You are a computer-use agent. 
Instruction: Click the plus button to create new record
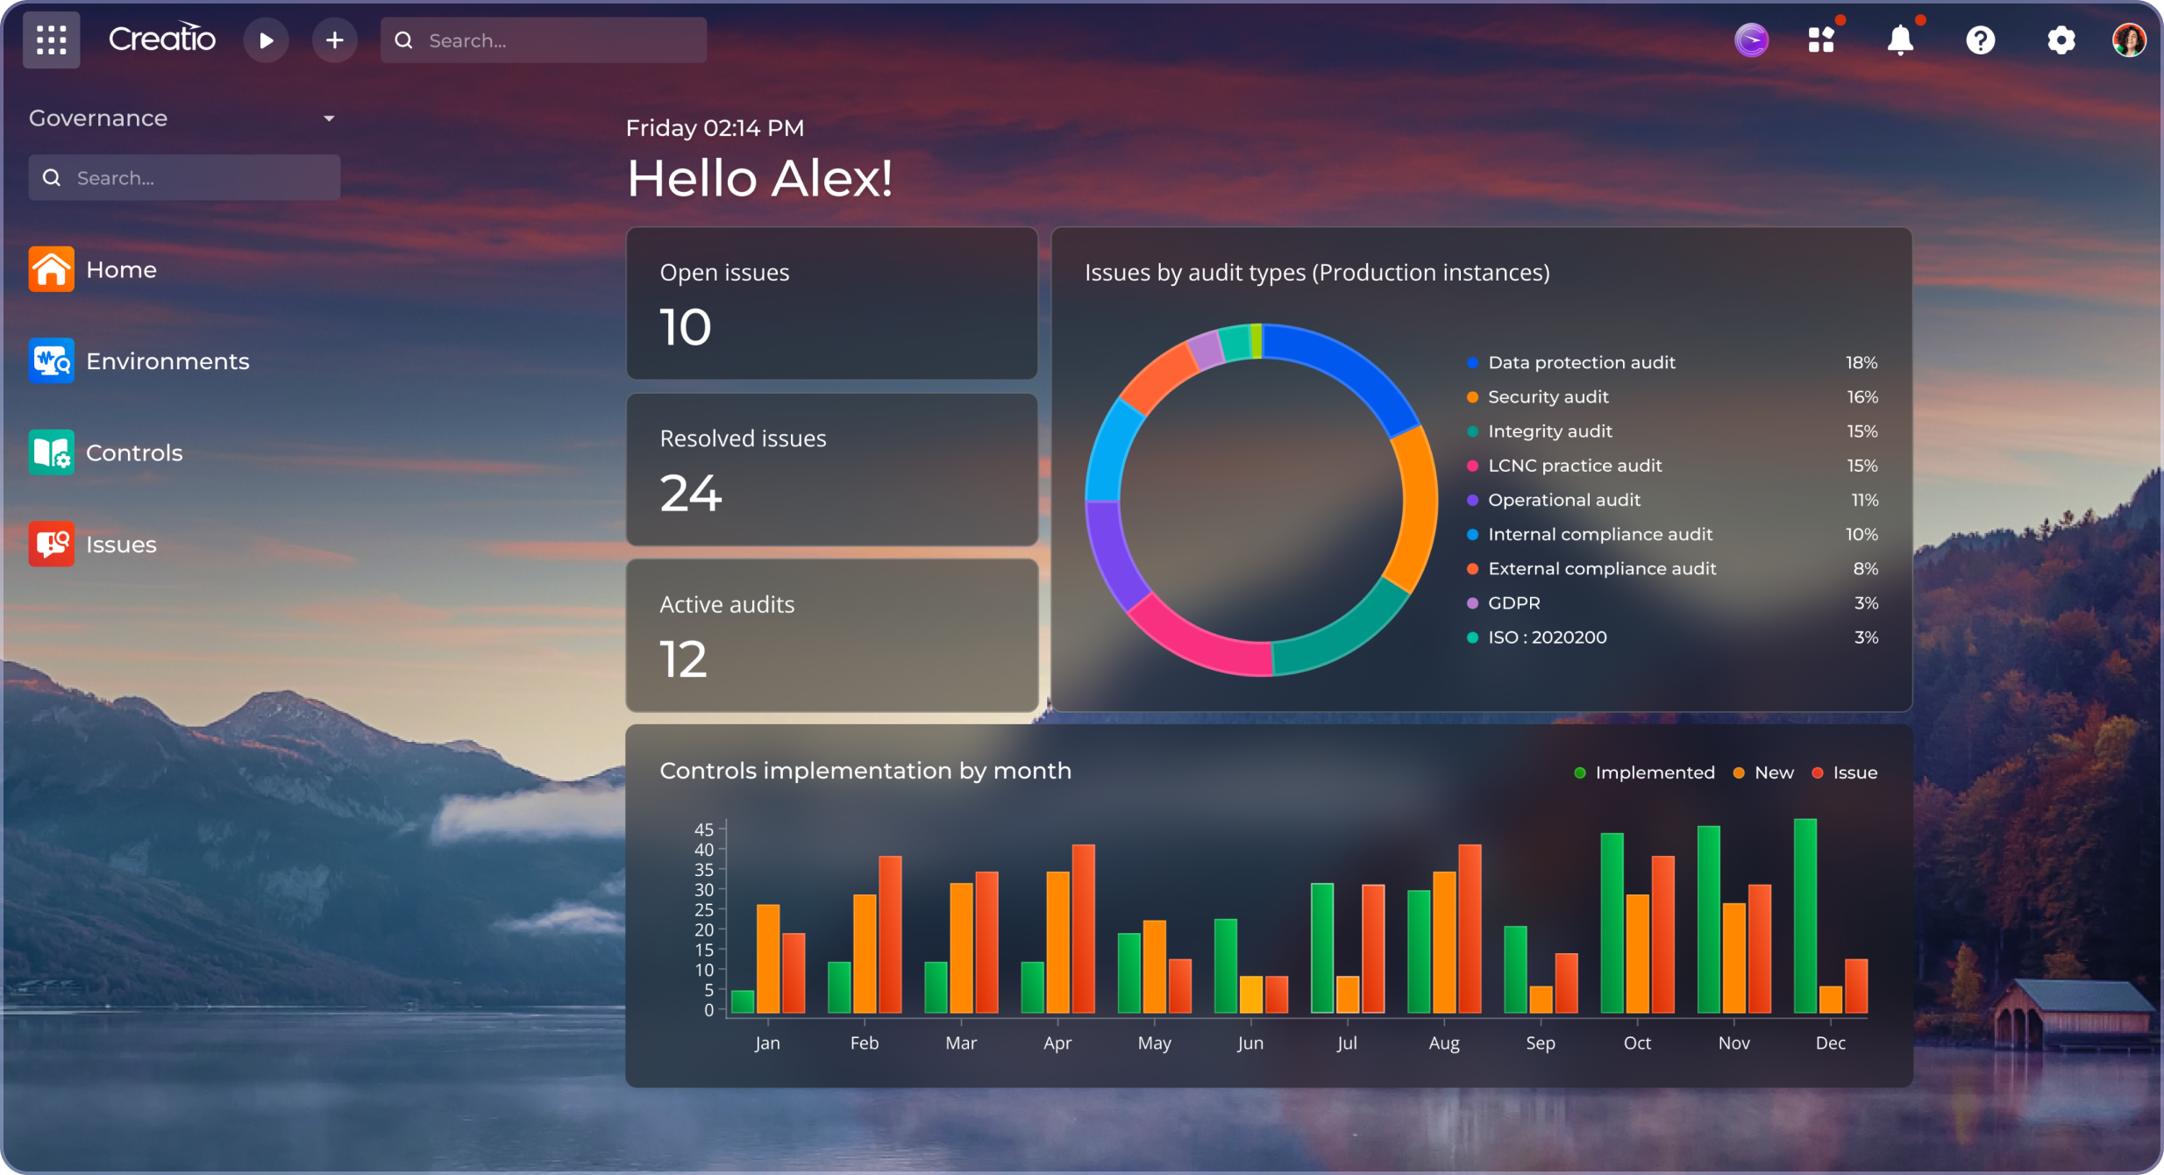tap(335, 39)
